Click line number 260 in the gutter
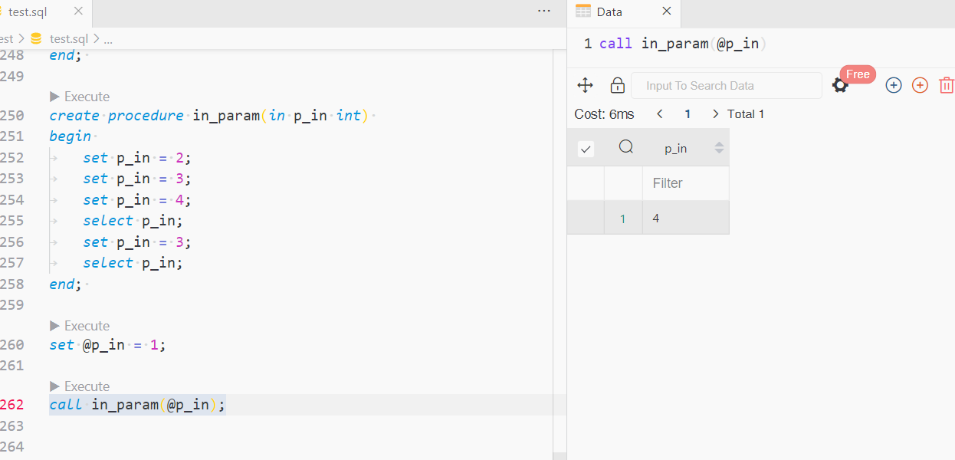The image size is (955, 460). [x=12, y=345]
